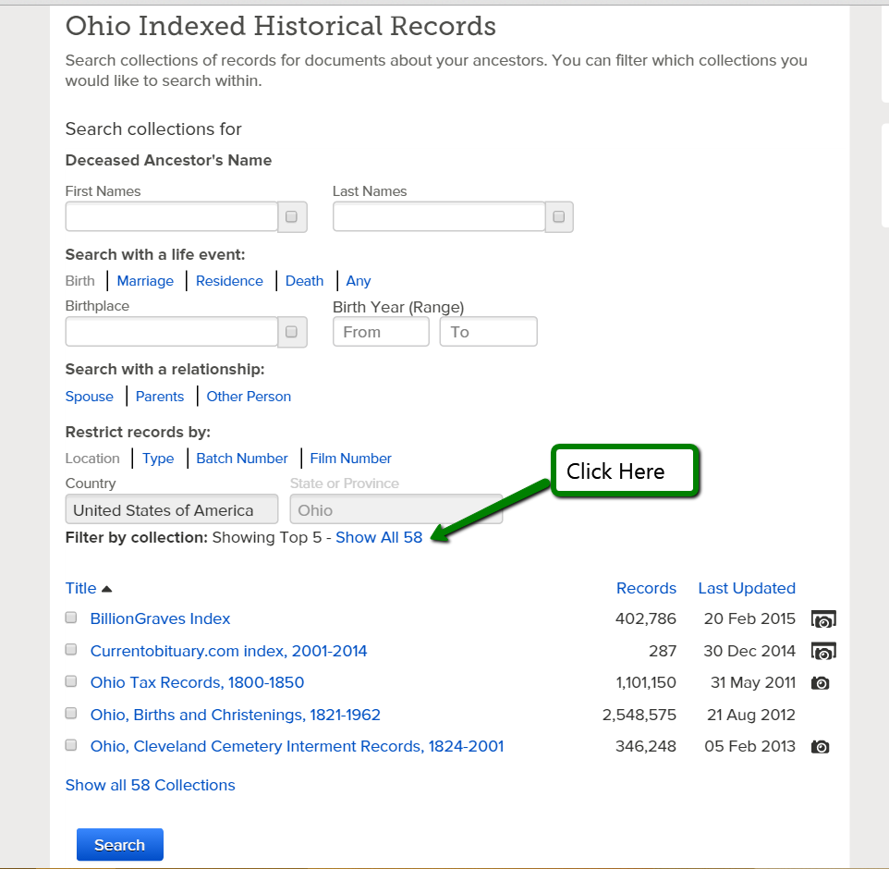Click camera icon beside Cleveland Cemetery Interment Records
The image size is (889, 869).
[x=820, y=746]
